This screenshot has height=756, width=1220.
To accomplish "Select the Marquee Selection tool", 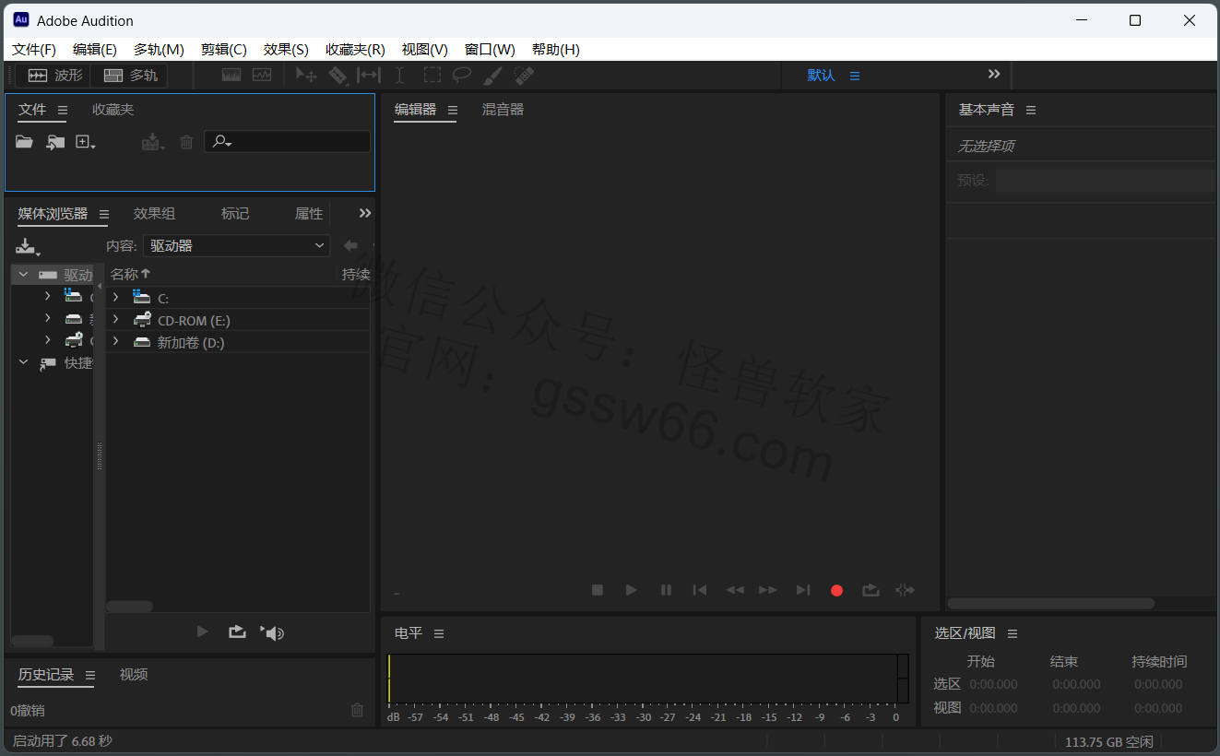I will tap(432, 76).
